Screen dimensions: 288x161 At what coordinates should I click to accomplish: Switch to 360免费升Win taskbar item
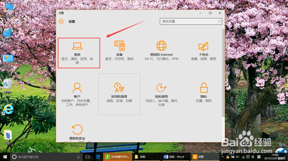118,157
